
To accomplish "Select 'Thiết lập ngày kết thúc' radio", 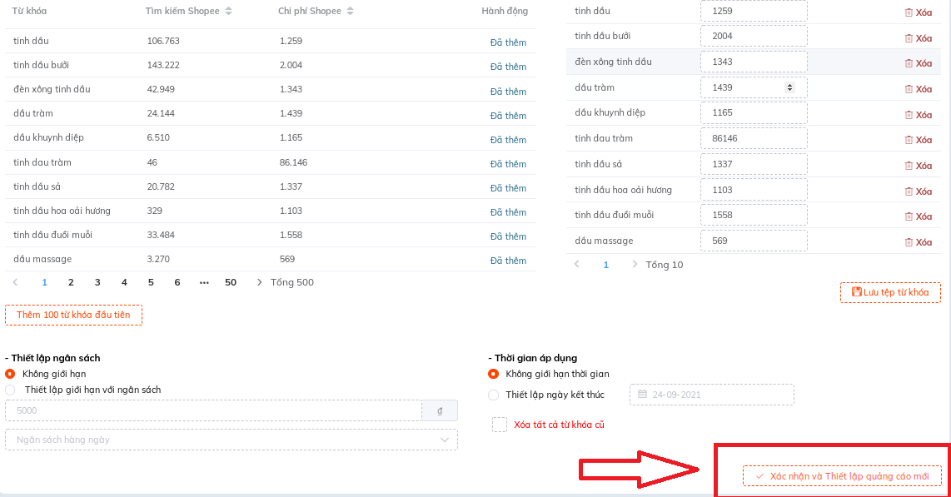I will (x=494, y=395).
